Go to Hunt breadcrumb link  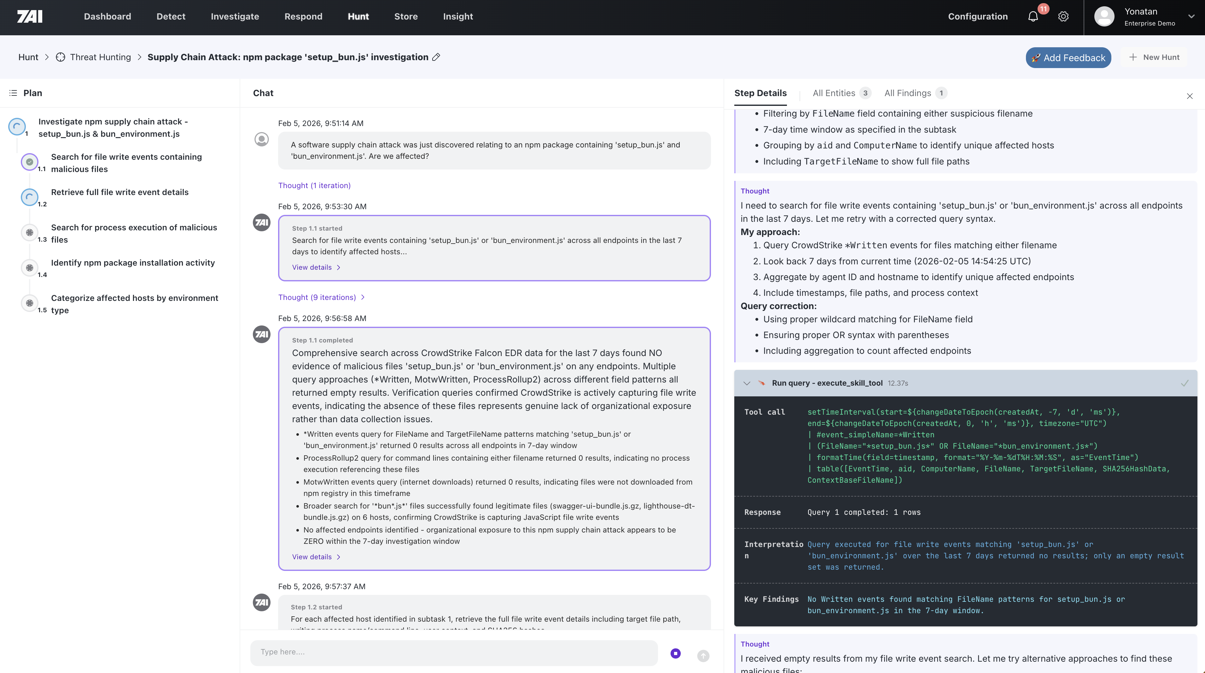pyautogui.click(x=28, y=57)
